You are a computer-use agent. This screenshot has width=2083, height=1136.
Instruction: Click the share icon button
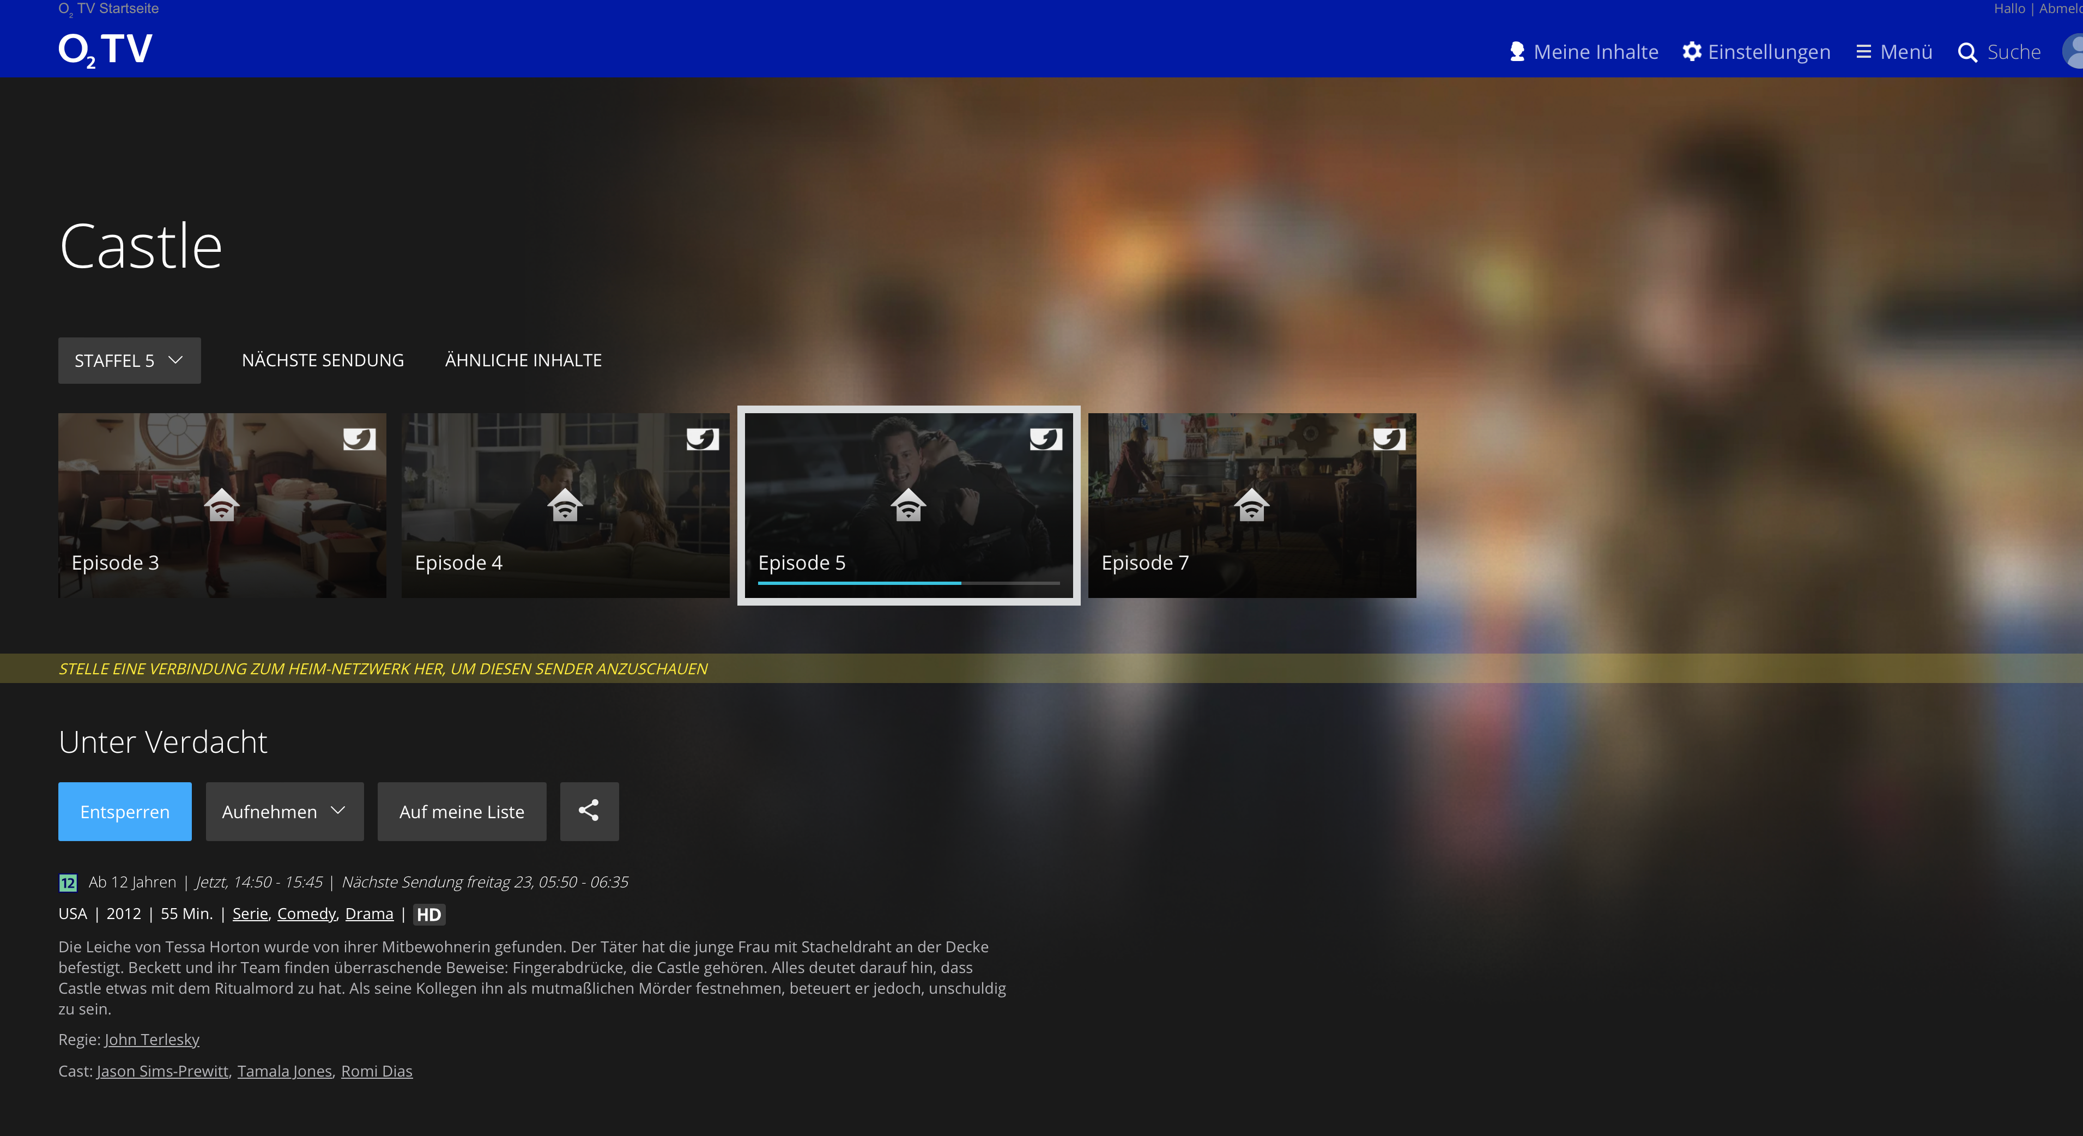pos(590,812)
